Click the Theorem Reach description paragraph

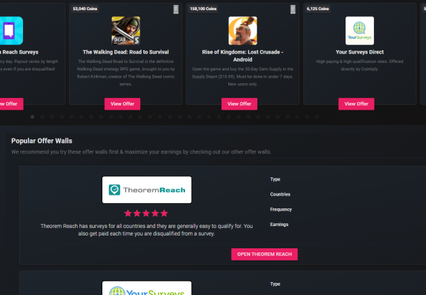(x=147, y=230)
